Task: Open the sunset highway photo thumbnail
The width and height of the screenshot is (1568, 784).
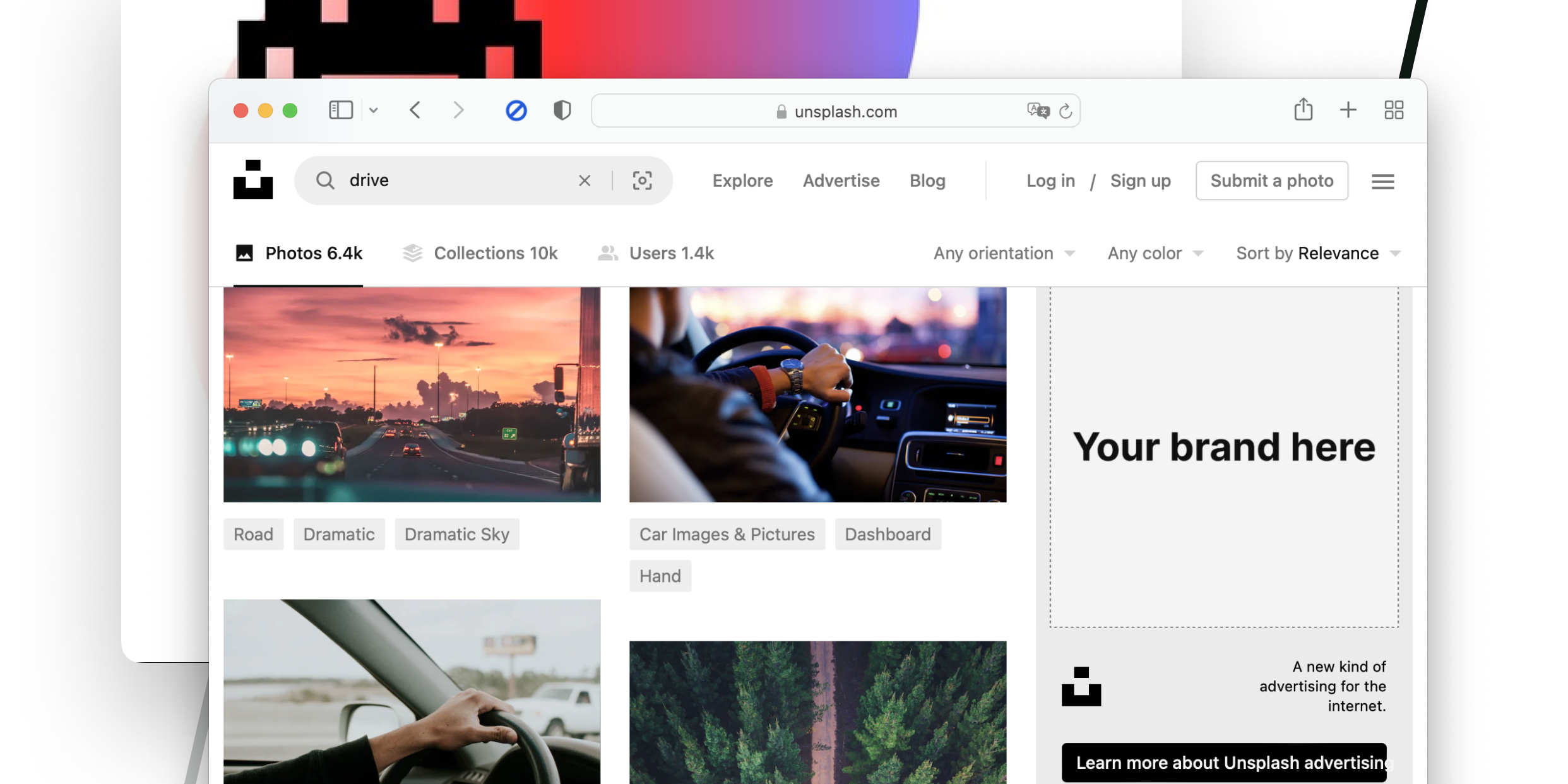Action: point(412,395)
